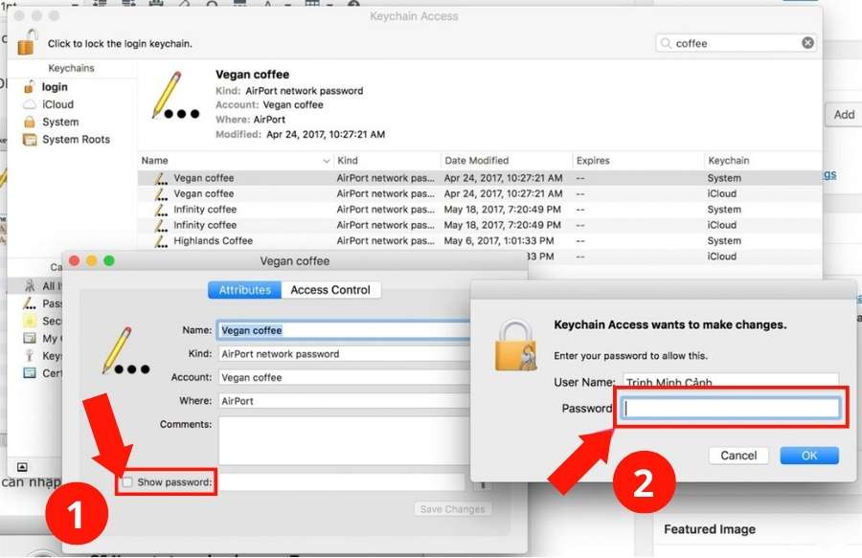This screenshot has height=558, width=862.
Task: Cancel the Keychain Access changes dialog
Action: point(738,456)
